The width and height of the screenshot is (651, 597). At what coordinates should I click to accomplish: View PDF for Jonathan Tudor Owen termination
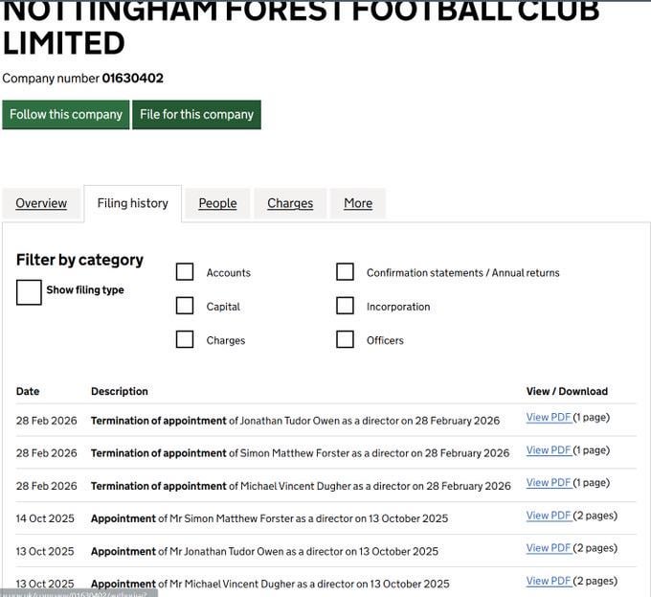[549, 418]
